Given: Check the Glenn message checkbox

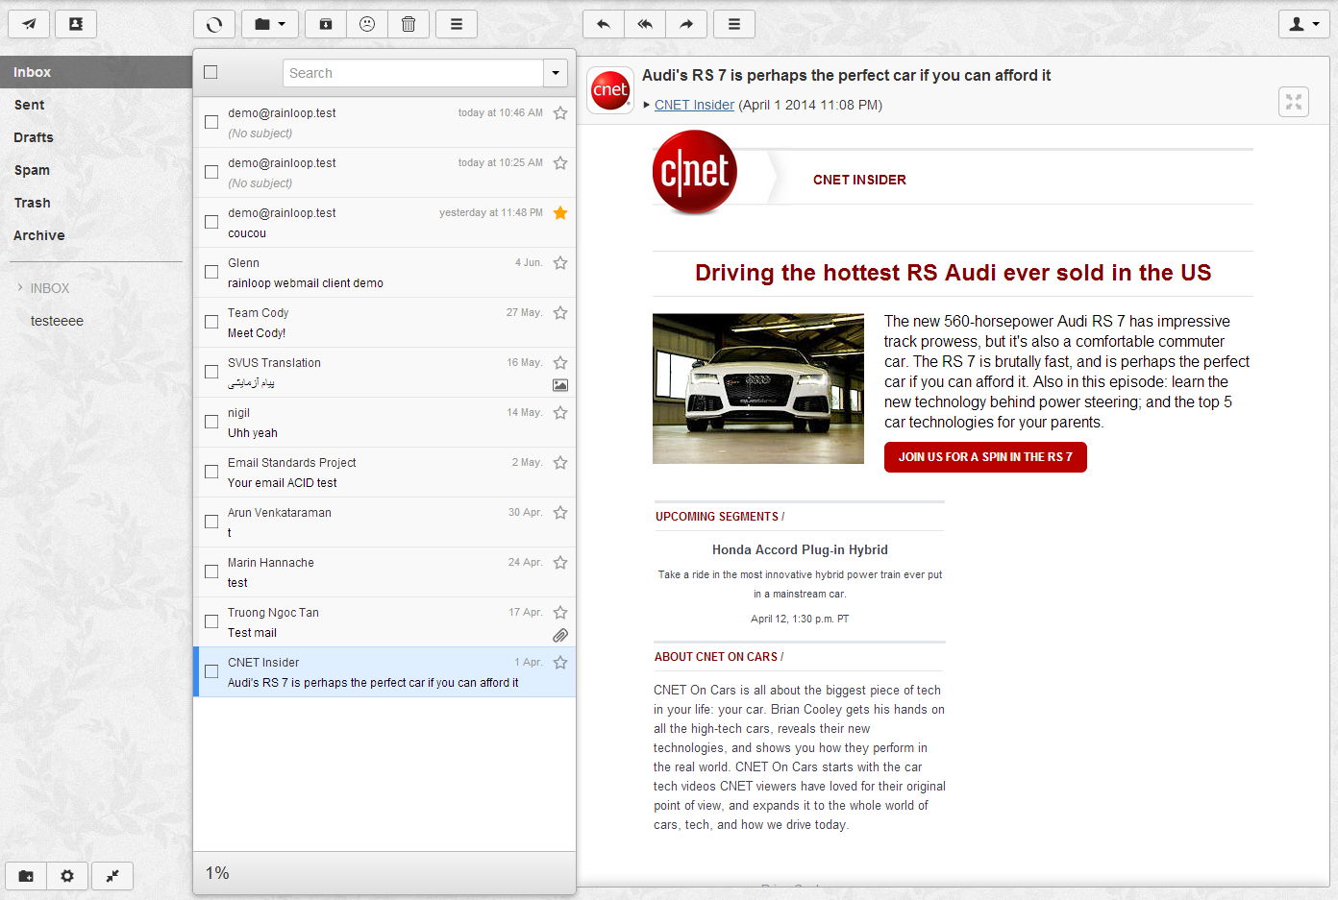Looking at the screenshot, I should 211,272.
